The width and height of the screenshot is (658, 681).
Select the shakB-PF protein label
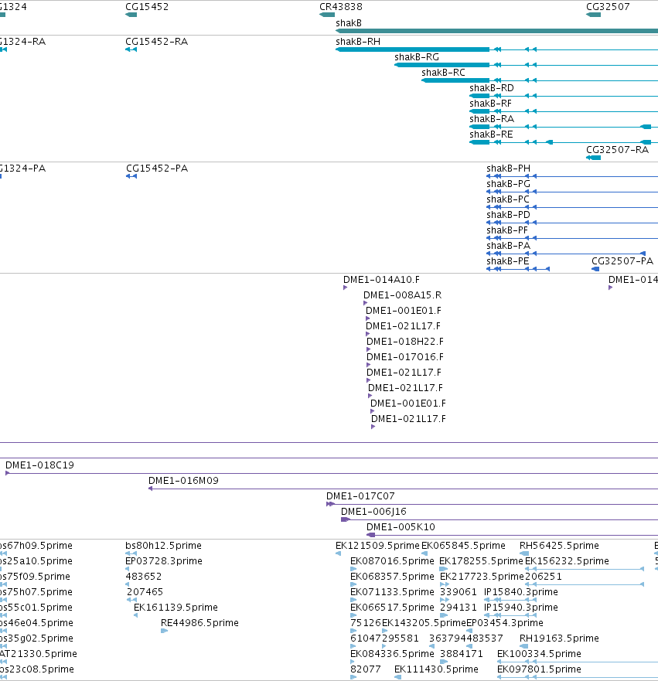[507, 230]
